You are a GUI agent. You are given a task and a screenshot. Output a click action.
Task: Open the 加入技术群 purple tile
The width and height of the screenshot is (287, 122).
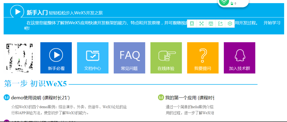click(239, 58)
